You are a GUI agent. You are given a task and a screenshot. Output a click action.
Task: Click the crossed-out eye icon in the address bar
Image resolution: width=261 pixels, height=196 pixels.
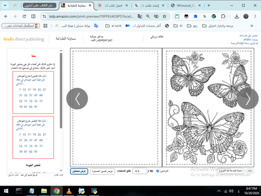pos(156,16)
